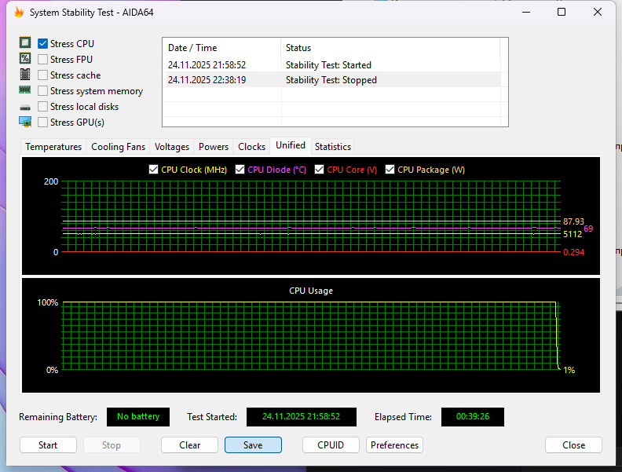The width and height of the screenshot is (622, 472).
Task: Click the 1% CPU usage value
Action: 569,370
